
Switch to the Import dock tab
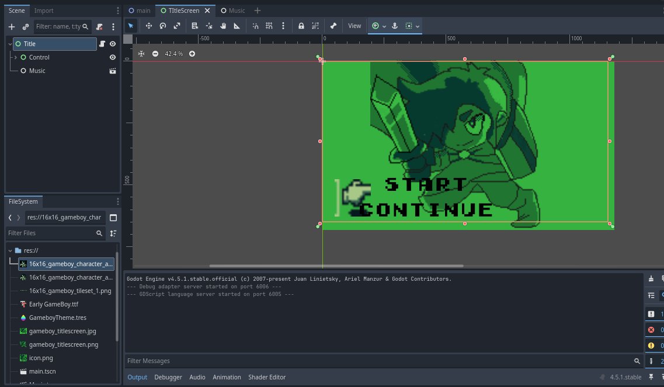(x=44, y=11)
